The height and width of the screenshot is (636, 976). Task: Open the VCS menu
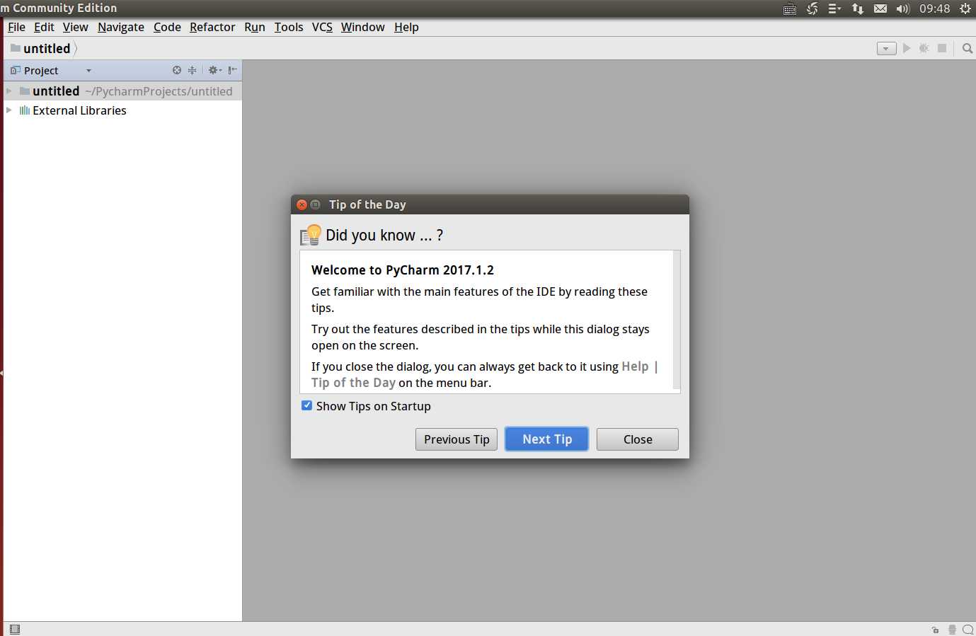[x=322, y=27]
